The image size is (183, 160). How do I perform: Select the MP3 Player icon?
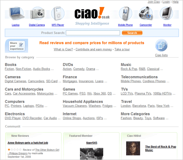click(x=58, y=14)
